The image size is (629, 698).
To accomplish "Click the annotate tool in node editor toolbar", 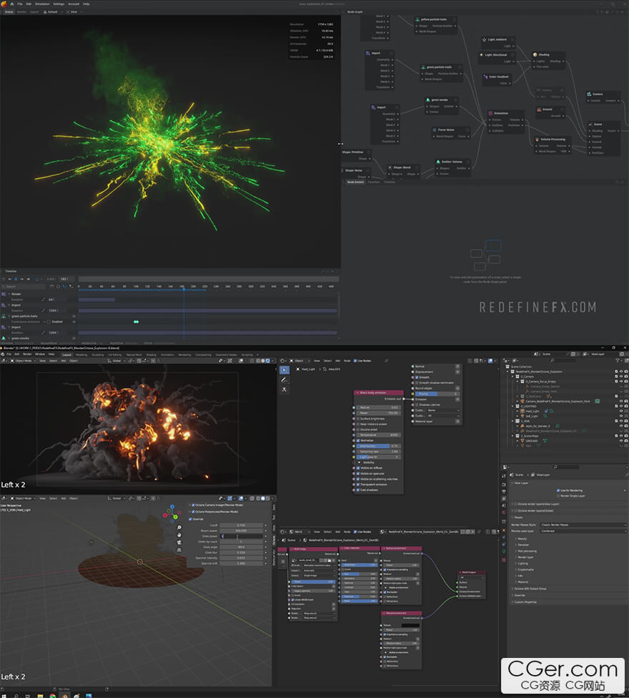I will [284, 380].
